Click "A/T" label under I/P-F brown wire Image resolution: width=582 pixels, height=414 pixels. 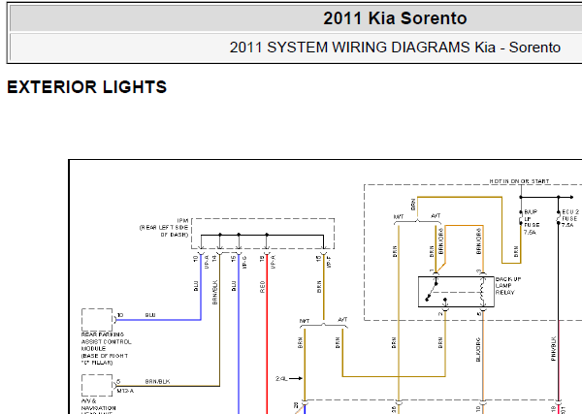[x=342, y=319]
